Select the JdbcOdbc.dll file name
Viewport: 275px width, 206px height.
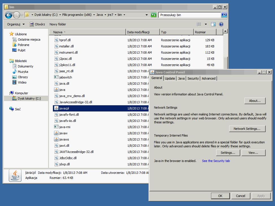pyautogui.click(x=68, y=158)
